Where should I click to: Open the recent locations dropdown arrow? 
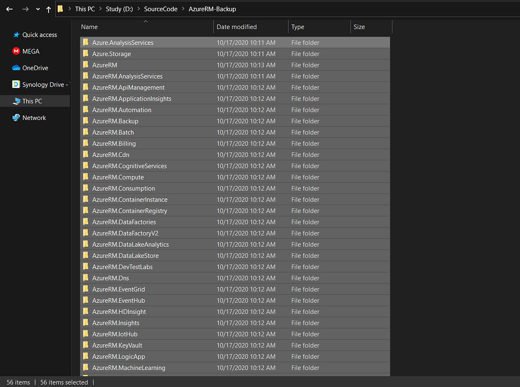38,9
